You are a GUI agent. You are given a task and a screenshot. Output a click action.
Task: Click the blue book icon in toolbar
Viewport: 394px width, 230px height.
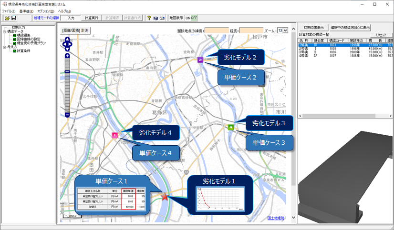pos(156,18)
